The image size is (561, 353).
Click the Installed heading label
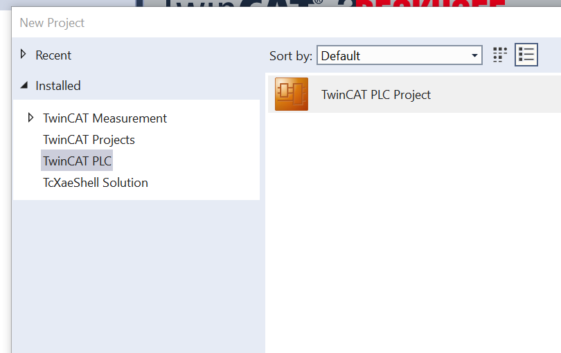point(58,86)
